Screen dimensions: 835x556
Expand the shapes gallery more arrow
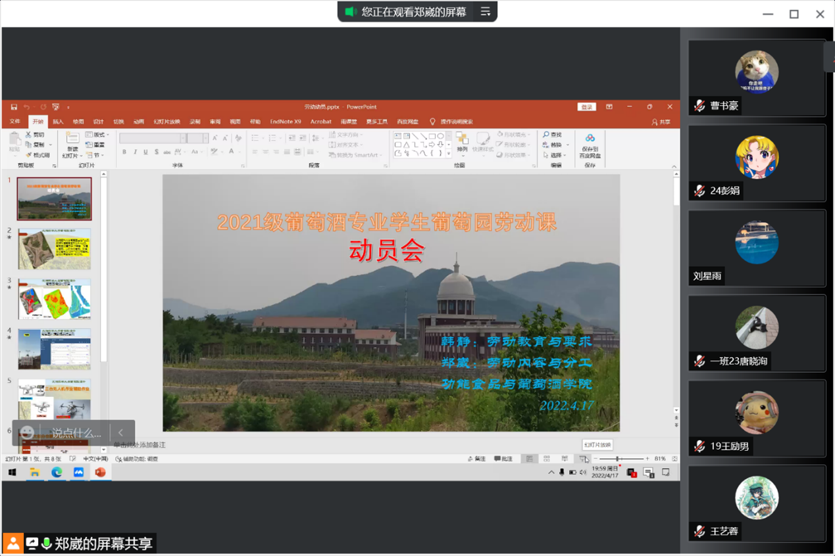449,154
